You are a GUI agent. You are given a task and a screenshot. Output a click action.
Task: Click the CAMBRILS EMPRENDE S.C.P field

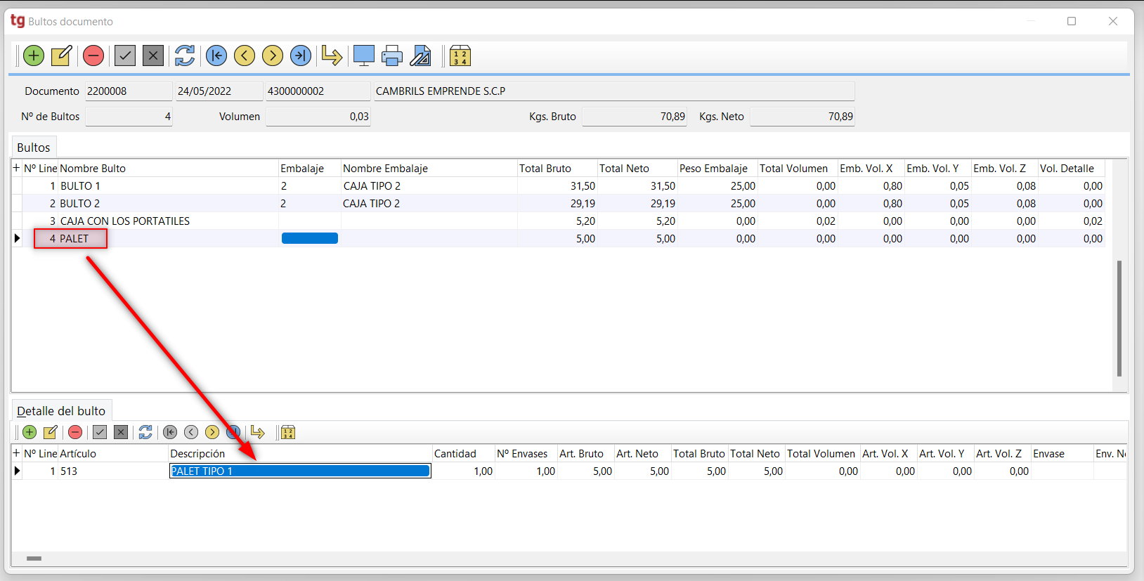[614, 91]
